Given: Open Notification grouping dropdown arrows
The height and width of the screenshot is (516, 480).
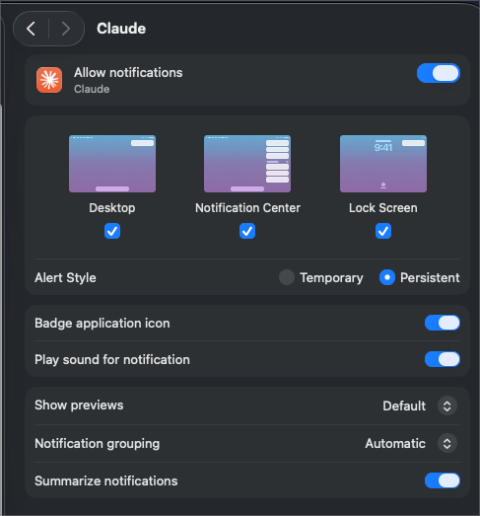Looking at the screenshot, I should pos(447,443).
